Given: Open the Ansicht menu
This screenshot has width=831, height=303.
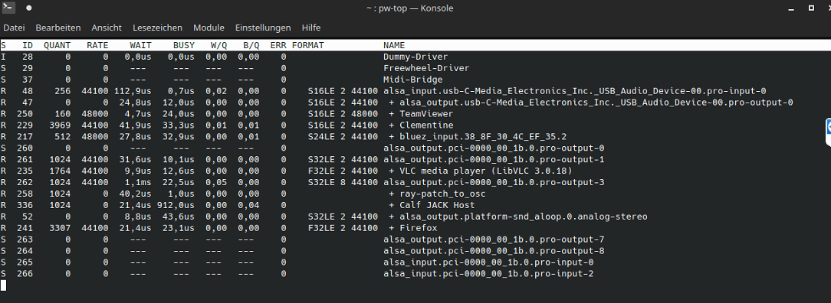Looking at the screenshot, I should tap(107, 28).
